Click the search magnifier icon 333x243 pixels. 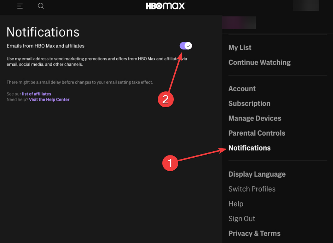[41, 6]
